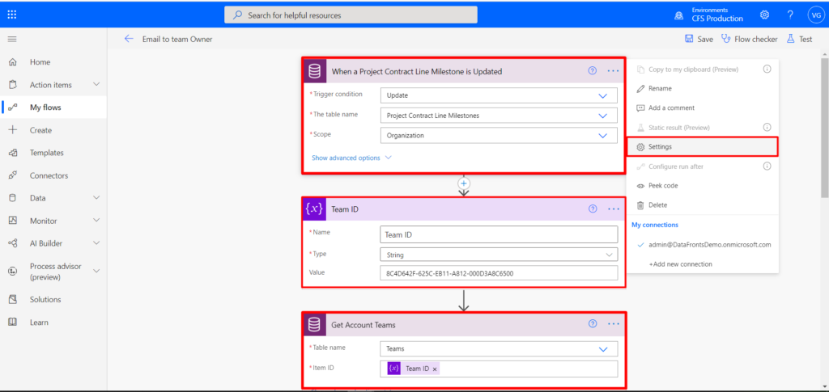Click help icon on milestone trigger card
Screen dimensions: 829x392
point(592,70)
